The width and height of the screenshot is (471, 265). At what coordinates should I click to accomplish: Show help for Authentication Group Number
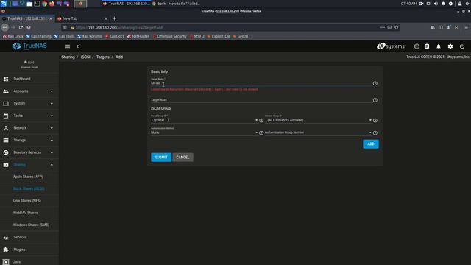(x=375, y=132)
